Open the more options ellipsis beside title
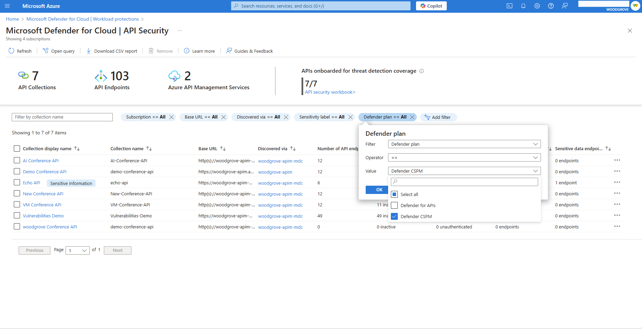This screenshot has height=329, width=642. [180, 31]
